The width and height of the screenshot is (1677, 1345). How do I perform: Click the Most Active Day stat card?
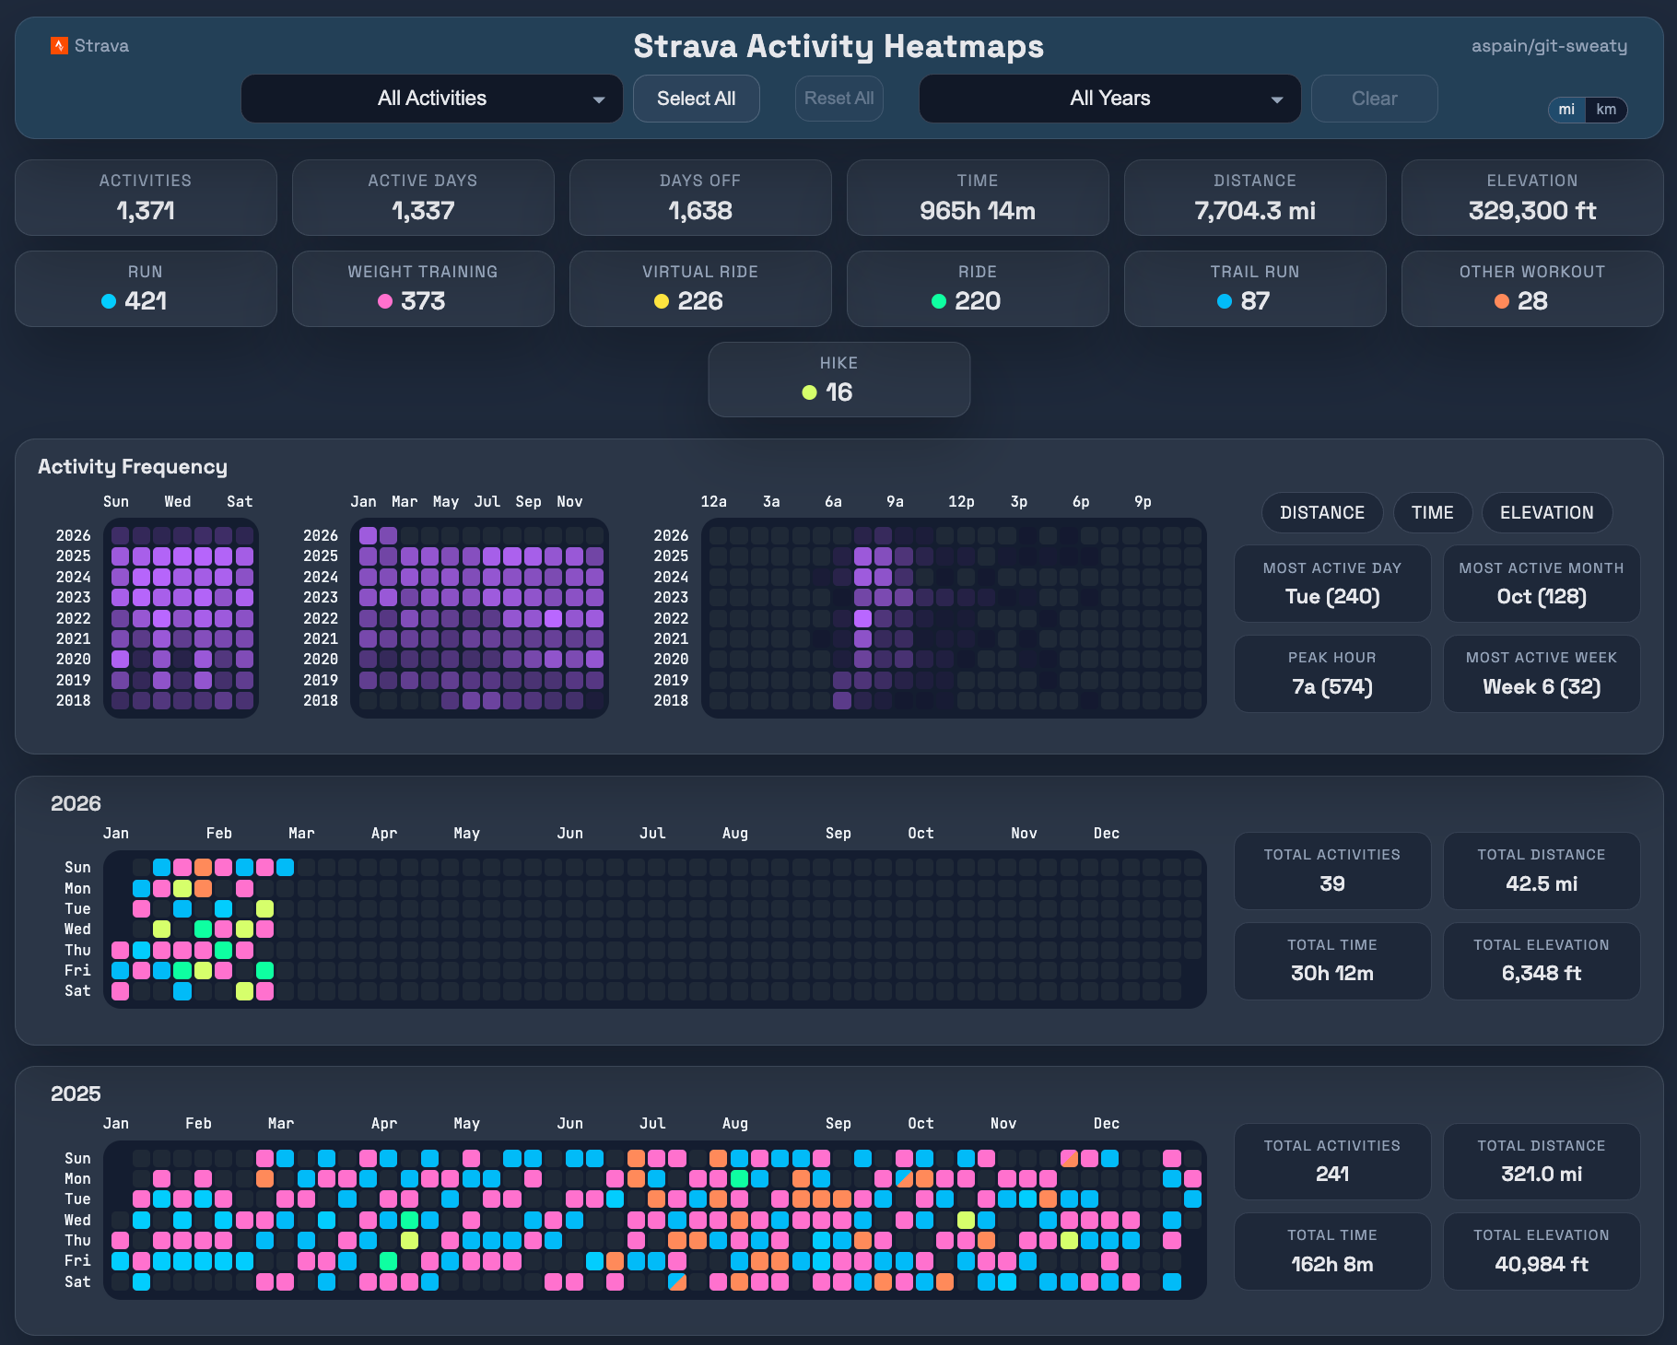pos(1332,584)
